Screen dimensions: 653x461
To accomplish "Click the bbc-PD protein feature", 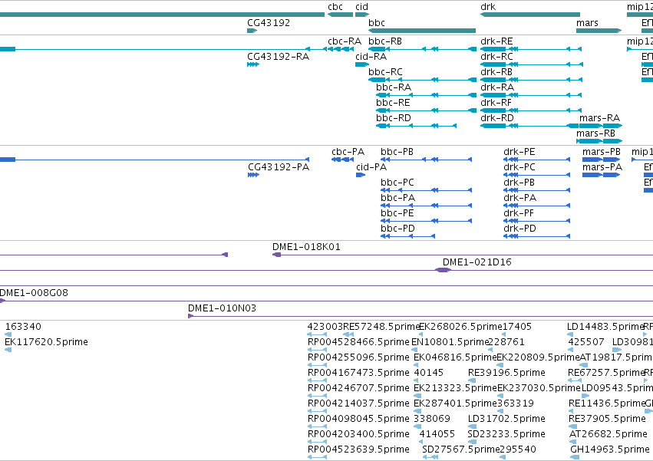I will [407, 236].
